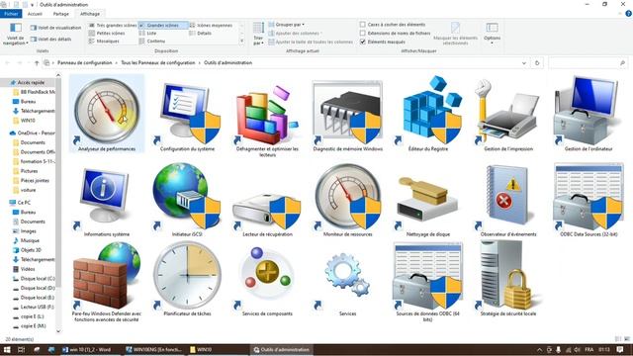633x356 pixels.
Task: Open address bar history dropdown arrow
Action: pos(524,63)
